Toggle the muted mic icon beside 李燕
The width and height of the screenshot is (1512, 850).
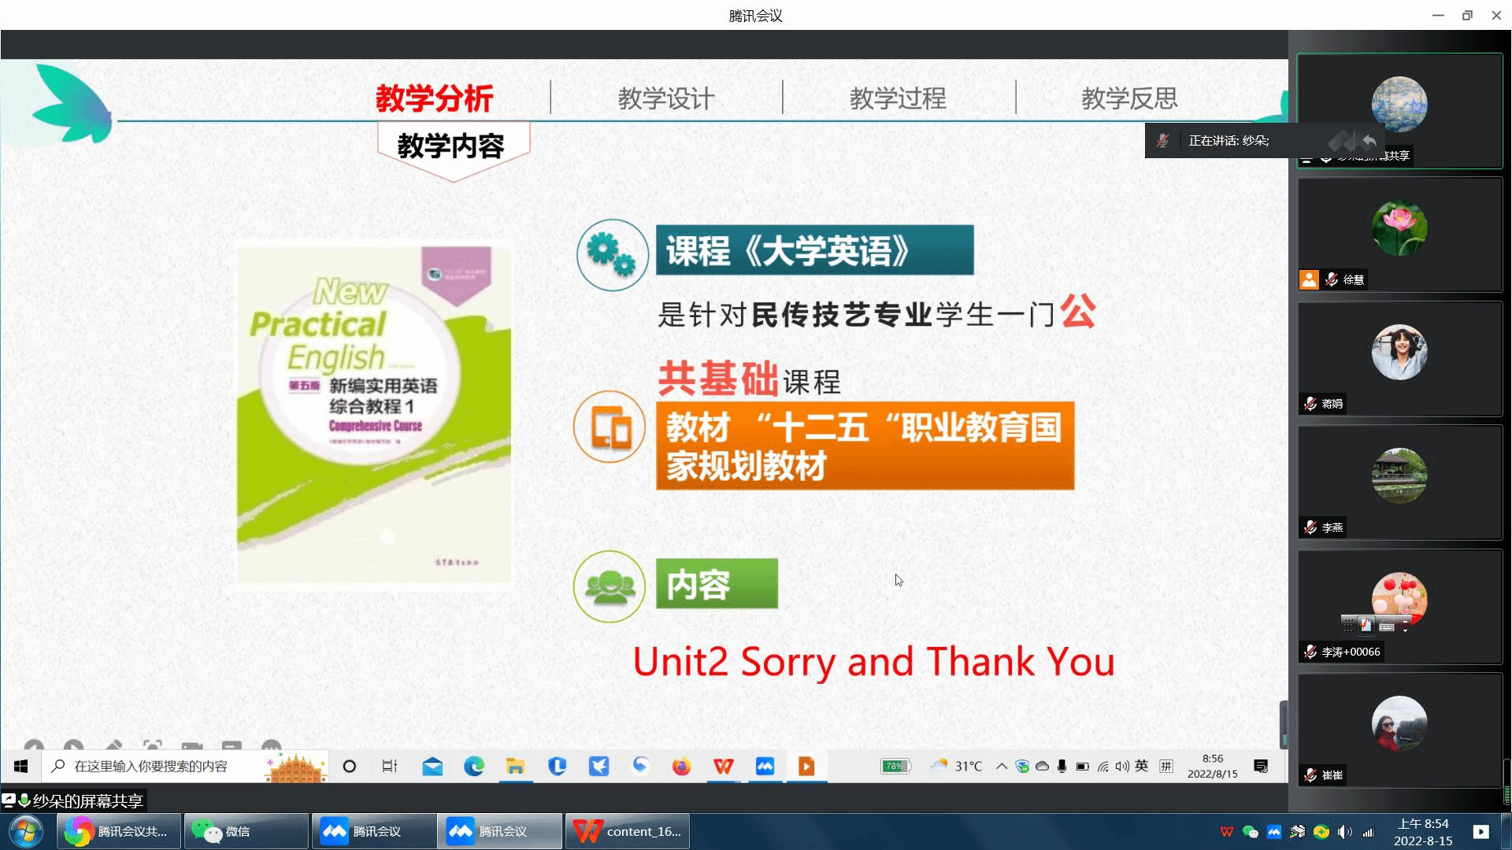pyautogui.click(x=1310, y=527)
